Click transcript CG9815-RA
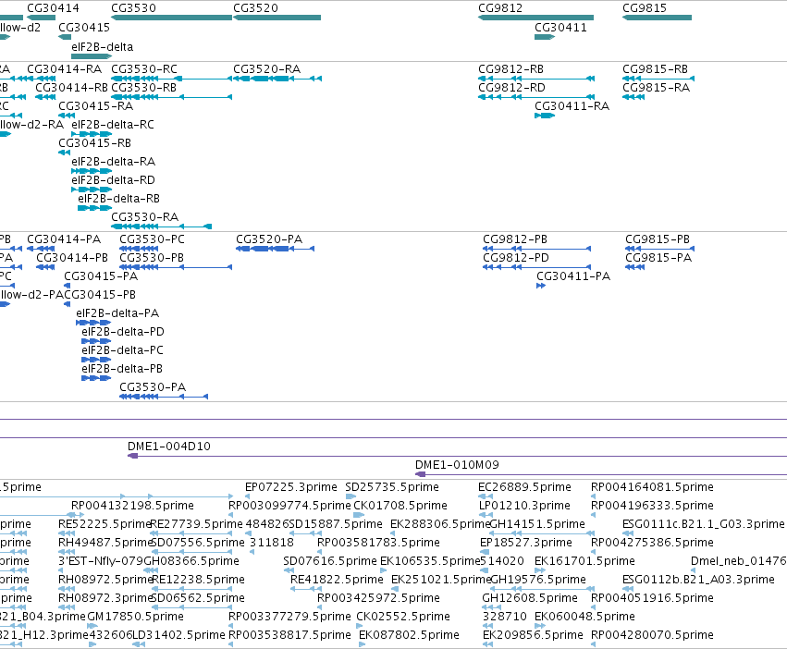This screenshot has height=649, width=787. coord(656,88)
